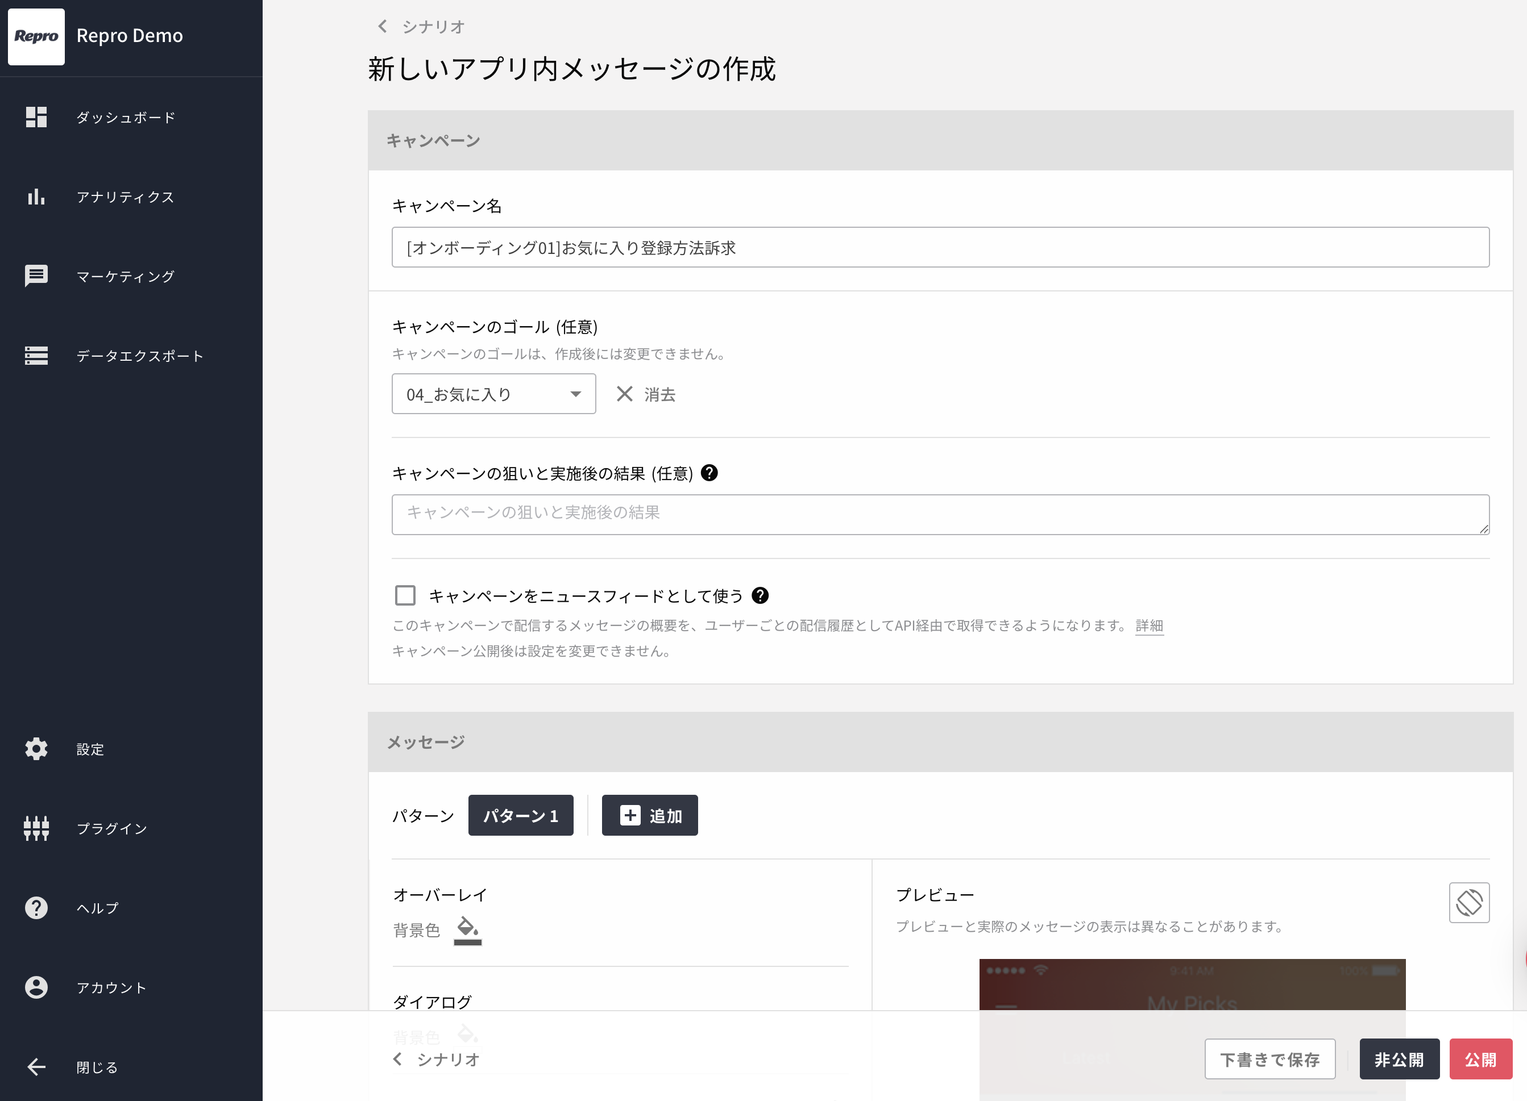Click the 下書きで保存 button

(x=1270, y=1058)
